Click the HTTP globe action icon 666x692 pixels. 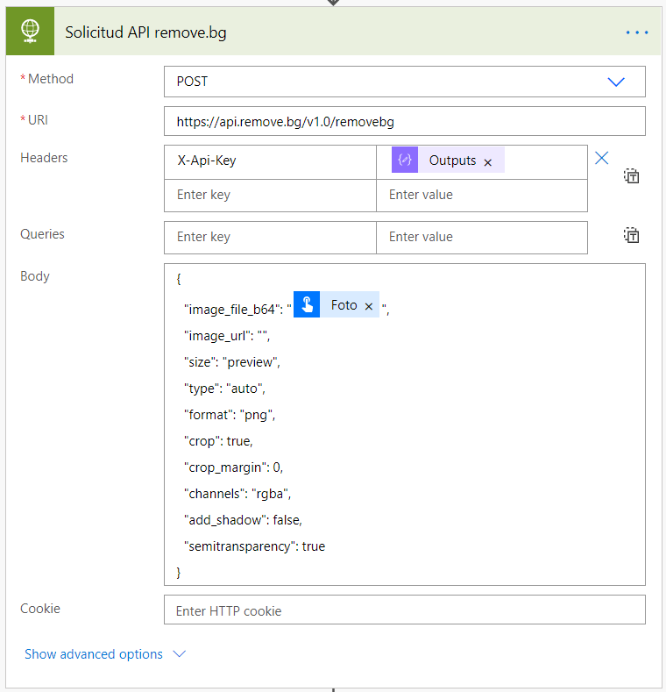coord(32,32)
